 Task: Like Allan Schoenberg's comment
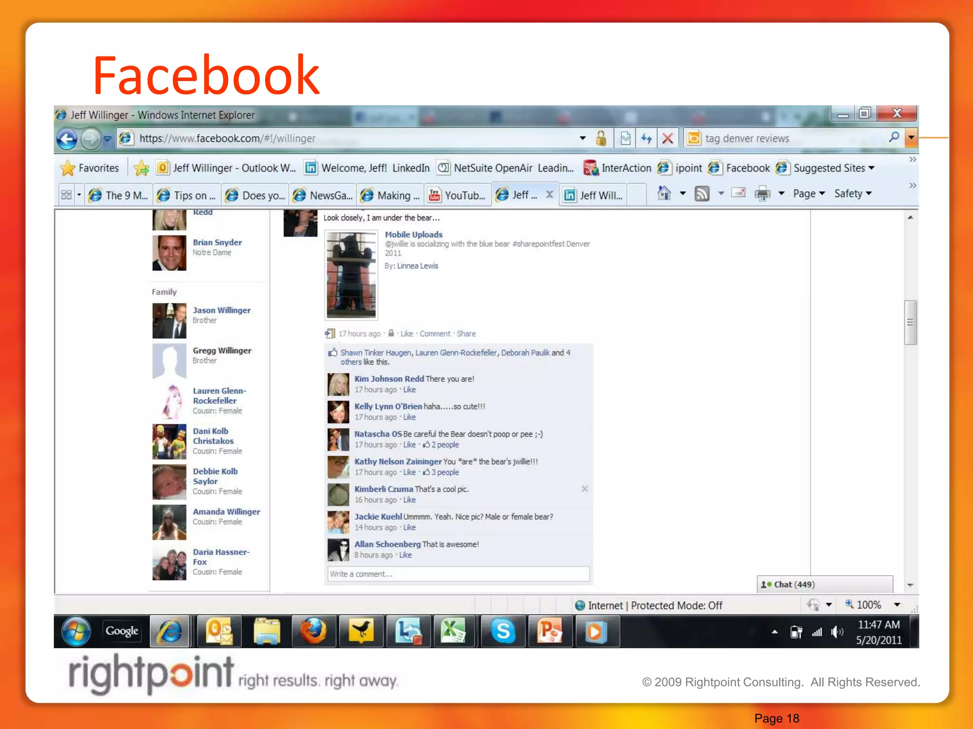pos(405,555)
